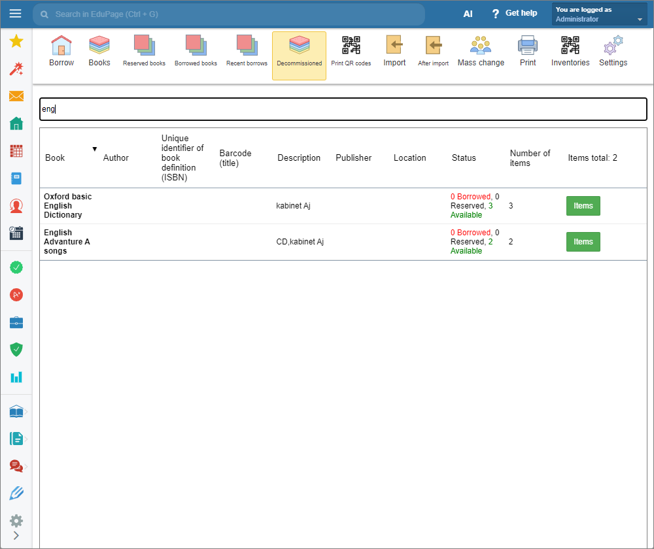Image resolution: width=654 pixels, height=549 pixels.
Task: Open the envelope messages sidebar icon
Action: click(x=16, y=96)
